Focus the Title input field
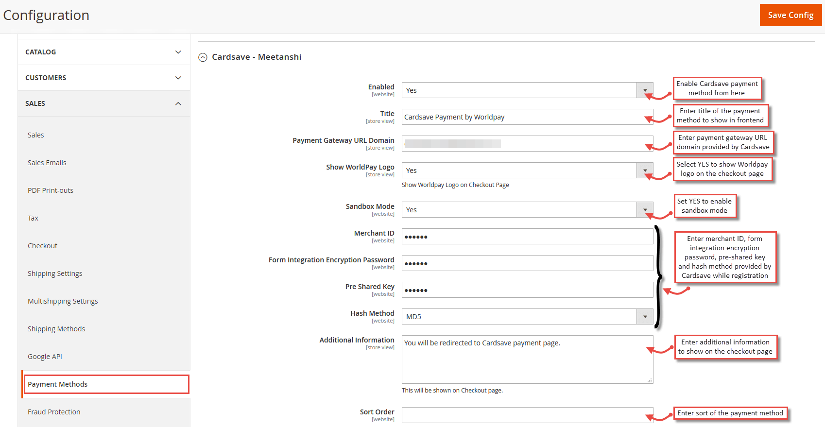The height and width of the screenshot is (427, 825). 527,117
